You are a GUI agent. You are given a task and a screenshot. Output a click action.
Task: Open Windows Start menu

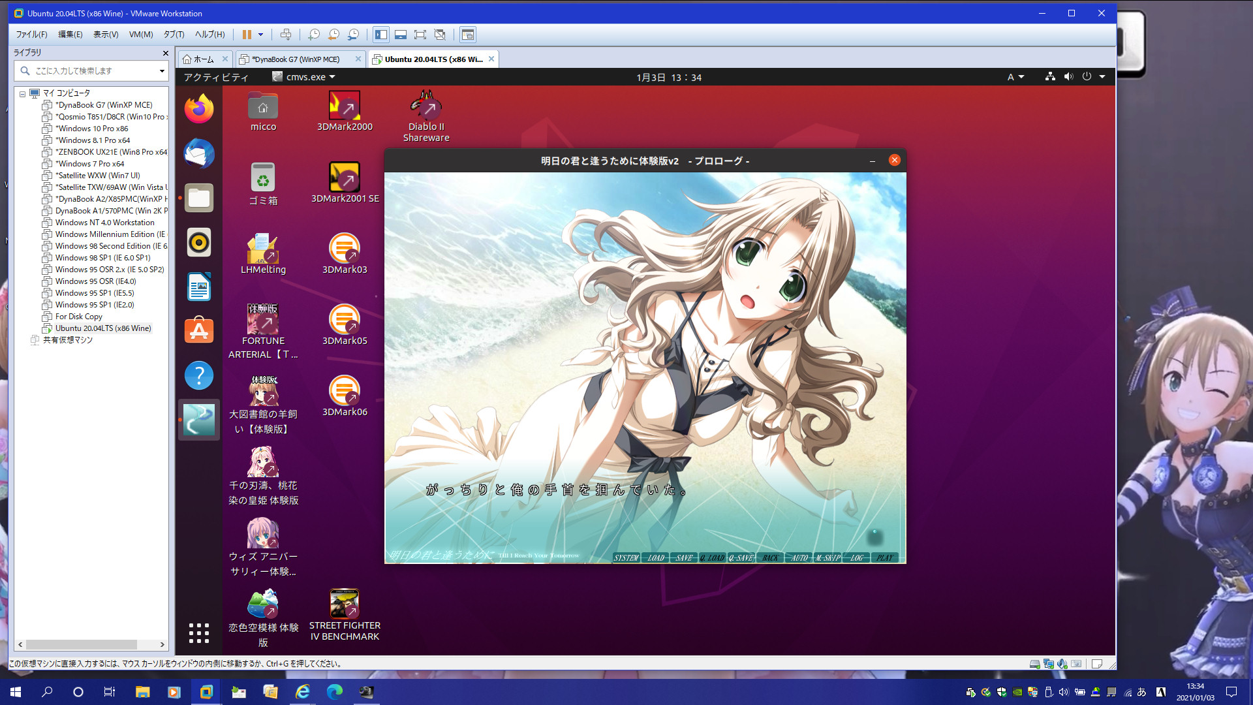(16, 692)
